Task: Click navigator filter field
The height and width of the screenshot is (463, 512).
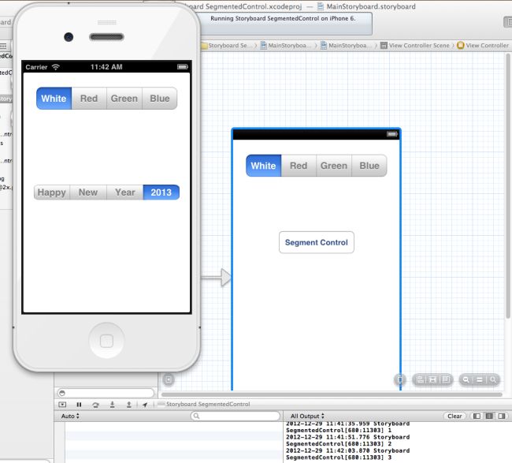Action: click(x=106, y=393)
